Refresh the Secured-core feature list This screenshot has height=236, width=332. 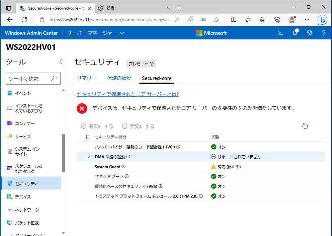point(305,126)
